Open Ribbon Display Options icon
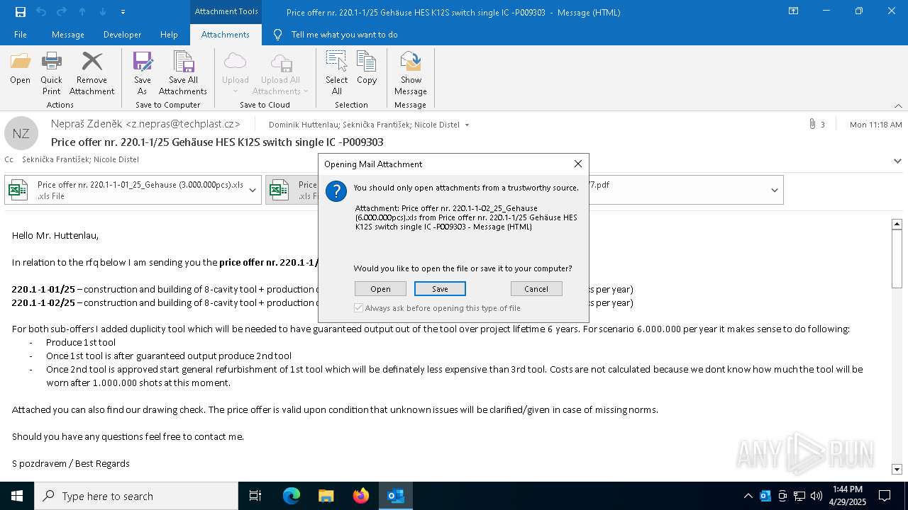 pyautogui.click(x=793, y=11)
